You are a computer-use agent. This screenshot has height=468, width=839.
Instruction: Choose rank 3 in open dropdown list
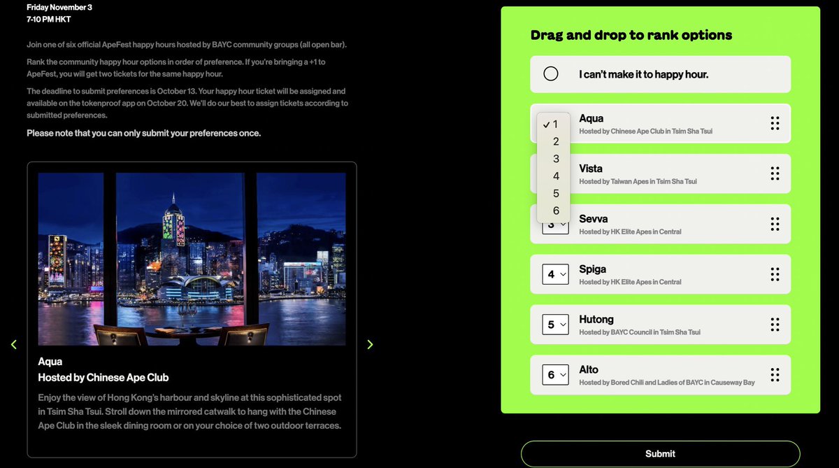554,159
